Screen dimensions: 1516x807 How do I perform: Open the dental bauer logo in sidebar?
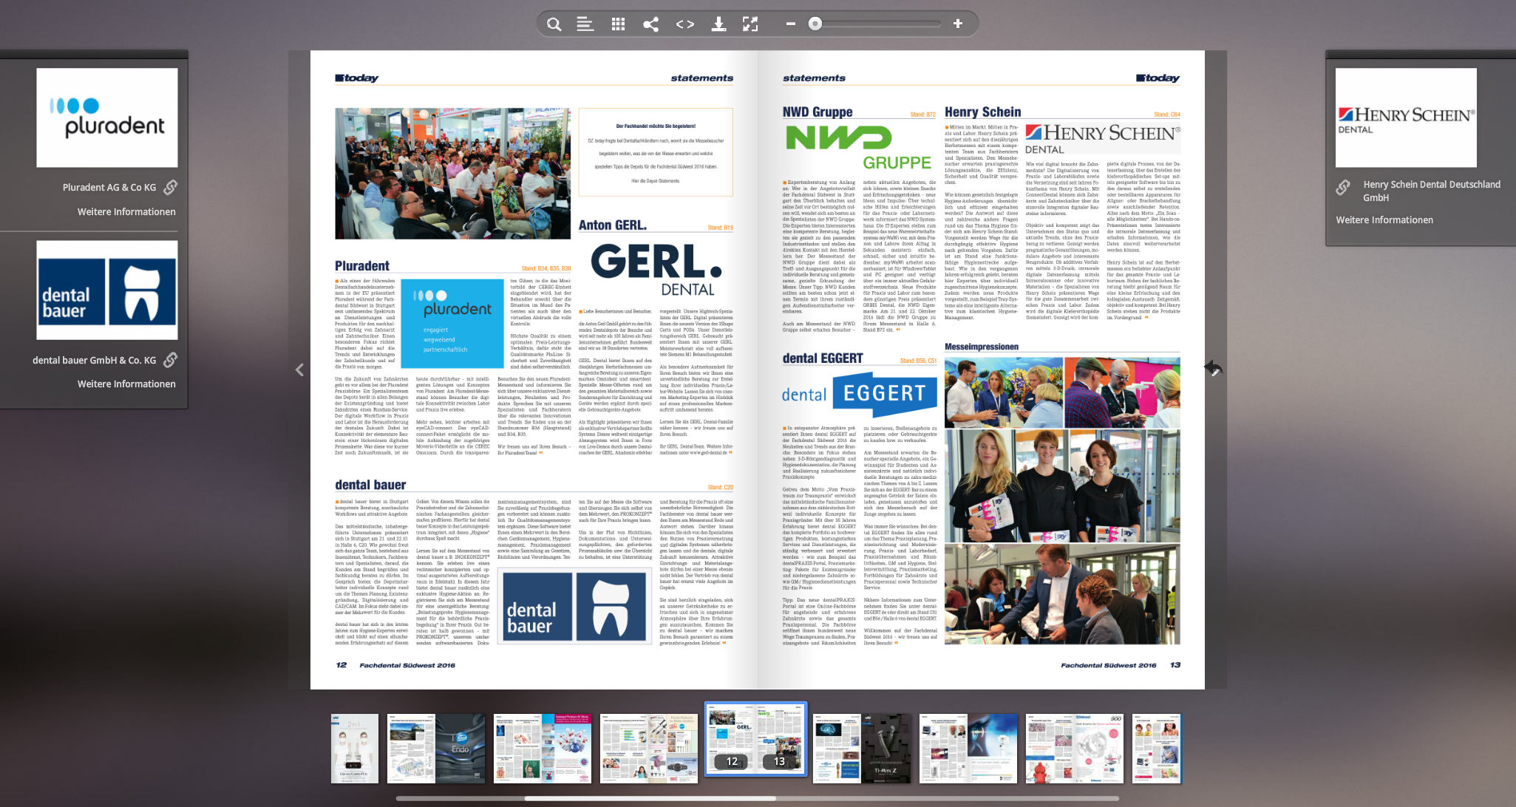point(107,290)
